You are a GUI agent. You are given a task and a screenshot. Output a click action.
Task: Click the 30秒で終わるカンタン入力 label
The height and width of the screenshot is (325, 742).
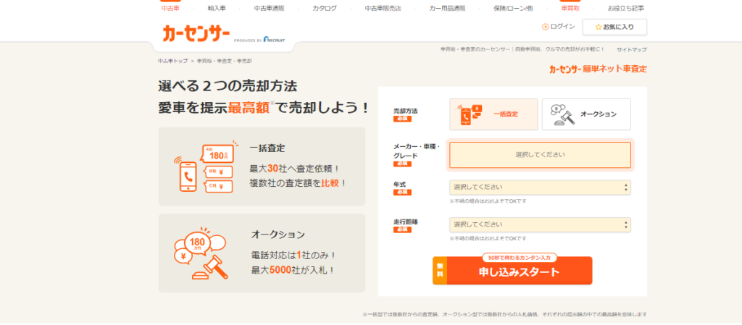tap(520, 258)
